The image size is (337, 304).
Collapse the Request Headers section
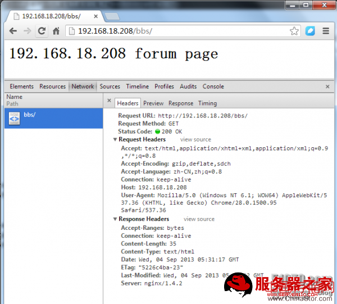(x=116, y=139)
